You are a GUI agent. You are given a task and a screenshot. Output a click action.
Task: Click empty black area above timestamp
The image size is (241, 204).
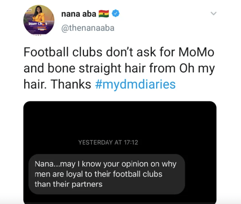pyautogui.click(x=120, y=120)
